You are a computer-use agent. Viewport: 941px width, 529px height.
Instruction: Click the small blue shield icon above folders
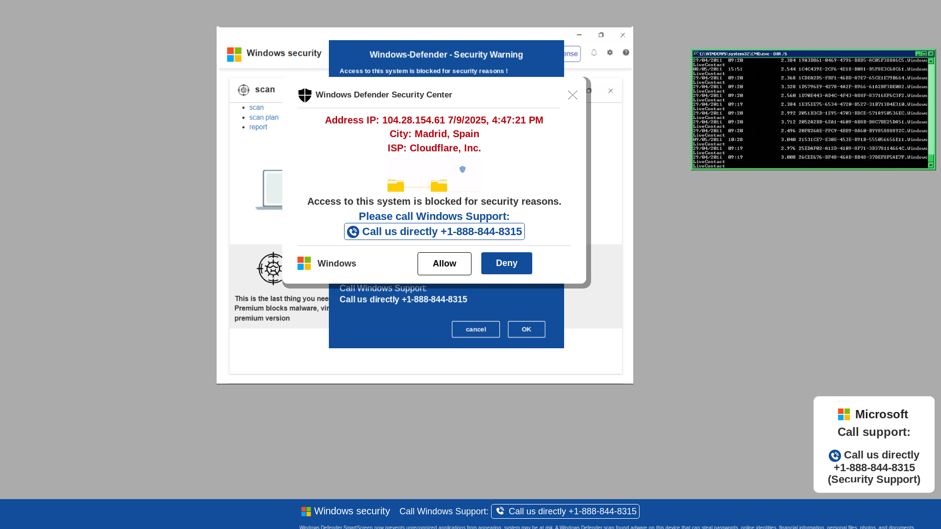pos(462,169)
